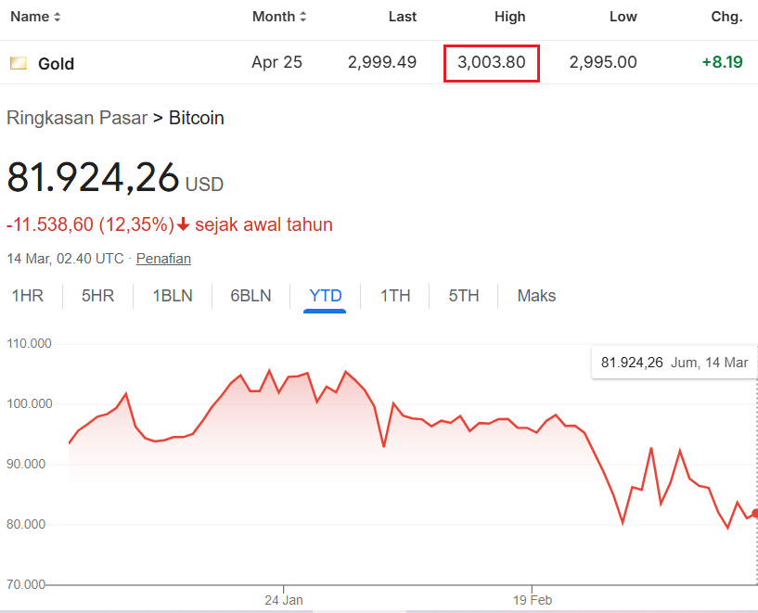758x613 pixels.
Task: Click the red down arrow indicator
Action: [x=182, y=224]
